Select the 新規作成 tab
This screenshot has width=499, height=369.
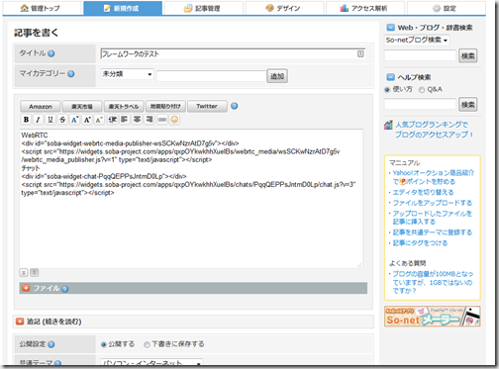[x=123, y=8]
